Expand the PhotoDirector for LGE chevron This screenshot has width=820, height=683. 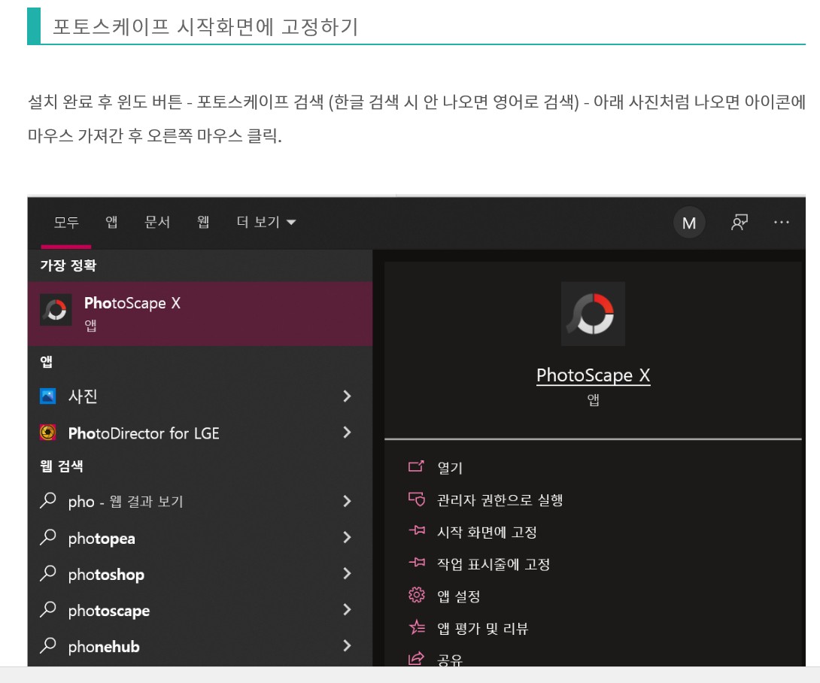347,432
